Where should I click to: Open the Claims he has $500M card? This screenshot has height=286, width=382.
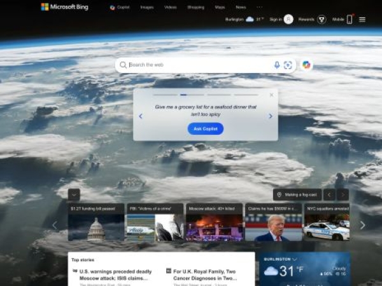click(273, 222)
